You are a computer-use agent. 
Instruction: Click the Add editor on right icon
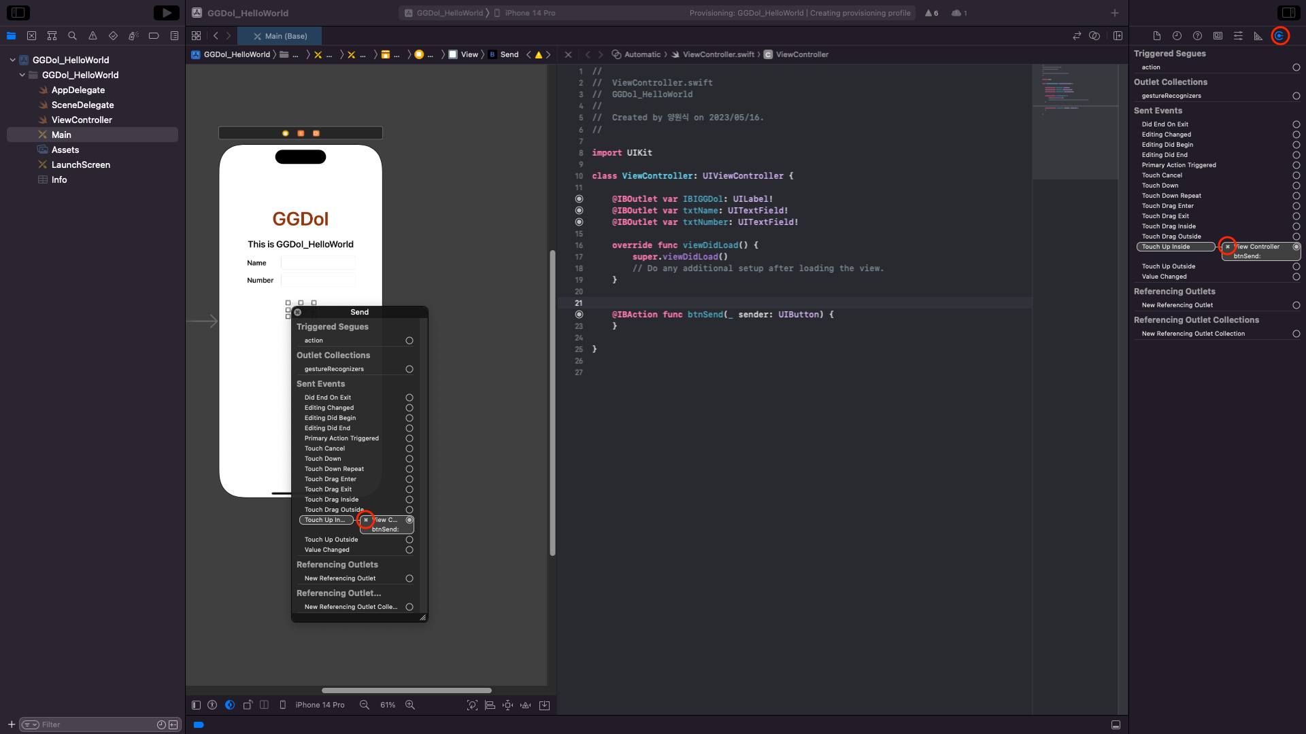[x=1118, y=36]
